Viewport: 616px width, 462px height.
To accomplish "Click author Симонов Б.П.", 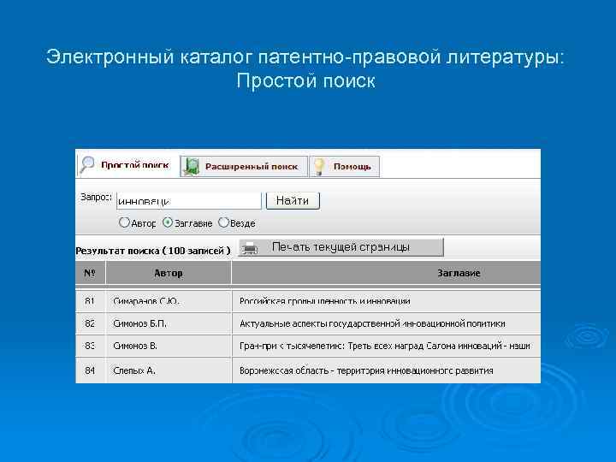I will click(x=139, y=323).
